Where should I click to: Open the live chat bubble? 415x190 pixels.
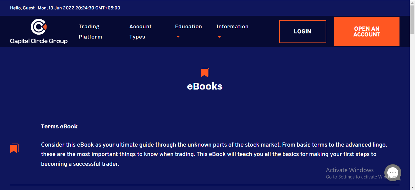click(393, 172)
